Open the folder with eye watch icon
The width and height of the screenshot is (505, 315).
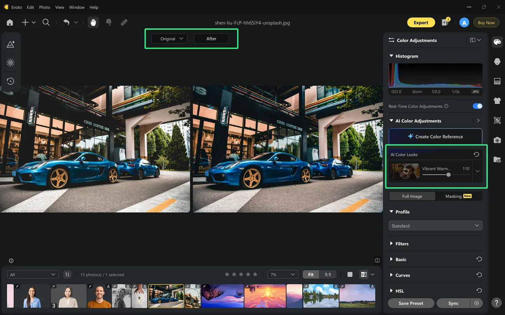pos(497,160)
